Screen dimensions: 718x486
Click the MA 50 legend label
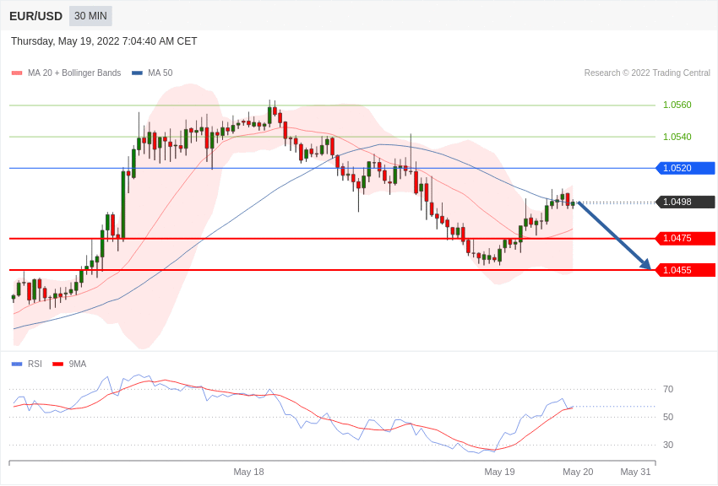[x=160, y=73]
